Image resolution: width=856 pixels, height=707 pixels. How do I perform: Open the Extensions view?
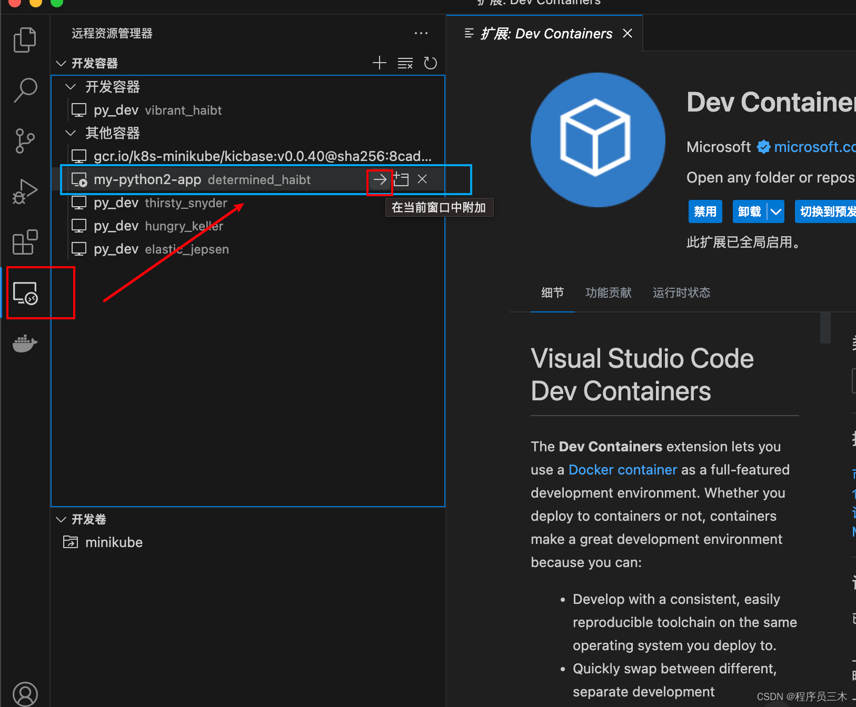25,242
